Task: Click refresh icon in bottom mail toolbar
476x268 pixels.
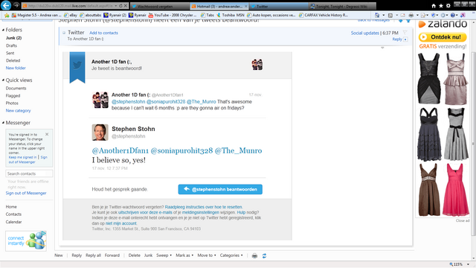Action: [x=264, y=256]
